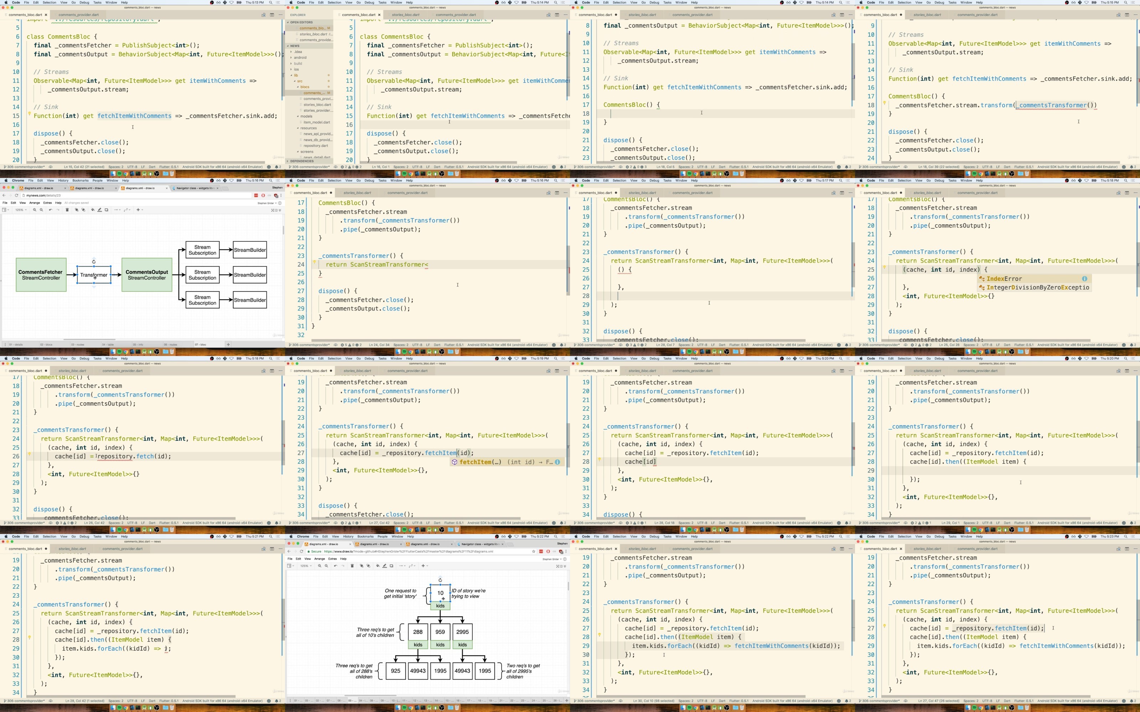Viewport: 1140px width, 712px height.
Task: More actions ellipsis in 5:14 PM Explorer window
Action: [565, 15]
